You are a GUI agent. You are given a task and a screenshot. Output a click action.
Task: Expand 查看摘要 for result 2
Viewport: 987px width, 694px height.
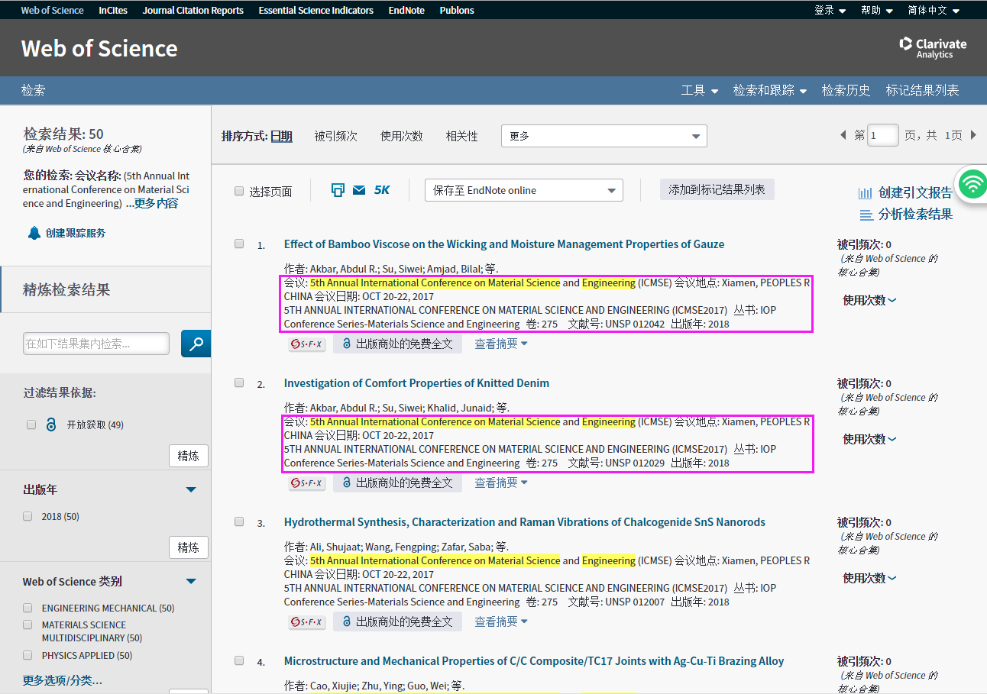pyautogui.click(x=501, y=483)
